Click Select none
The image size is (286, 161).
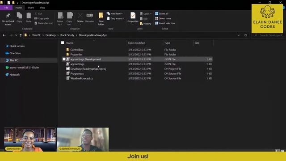coord(163,18)
